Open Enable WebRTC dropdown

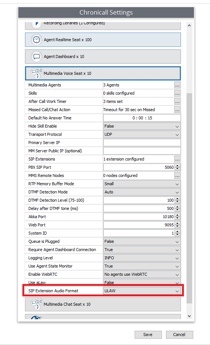[142, 274]
